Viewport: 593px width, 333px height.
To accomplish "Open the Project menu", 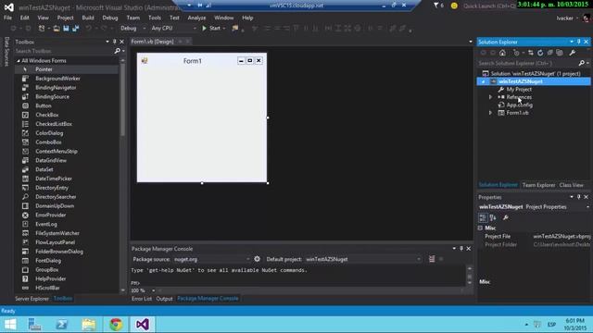I will tap(65, 18).
